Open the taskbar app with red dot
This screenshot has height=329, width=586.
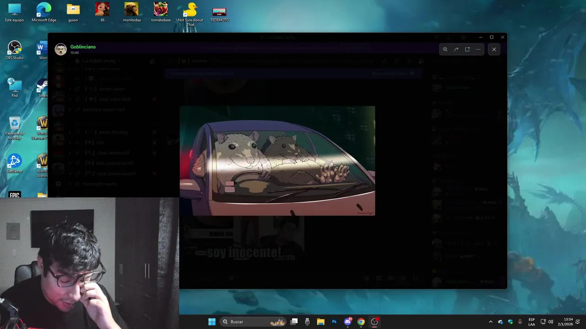pyautogui.click(x=374, y=322)
